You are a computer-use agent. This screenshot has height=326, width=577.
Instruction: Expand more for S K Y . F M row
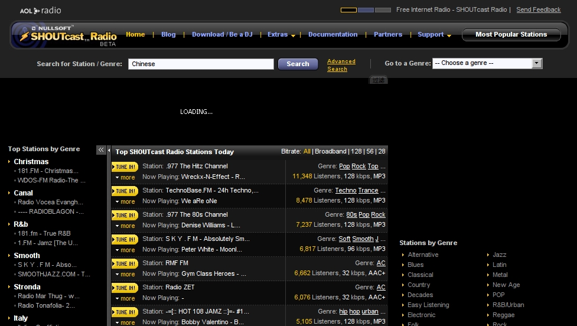[125, 250]
